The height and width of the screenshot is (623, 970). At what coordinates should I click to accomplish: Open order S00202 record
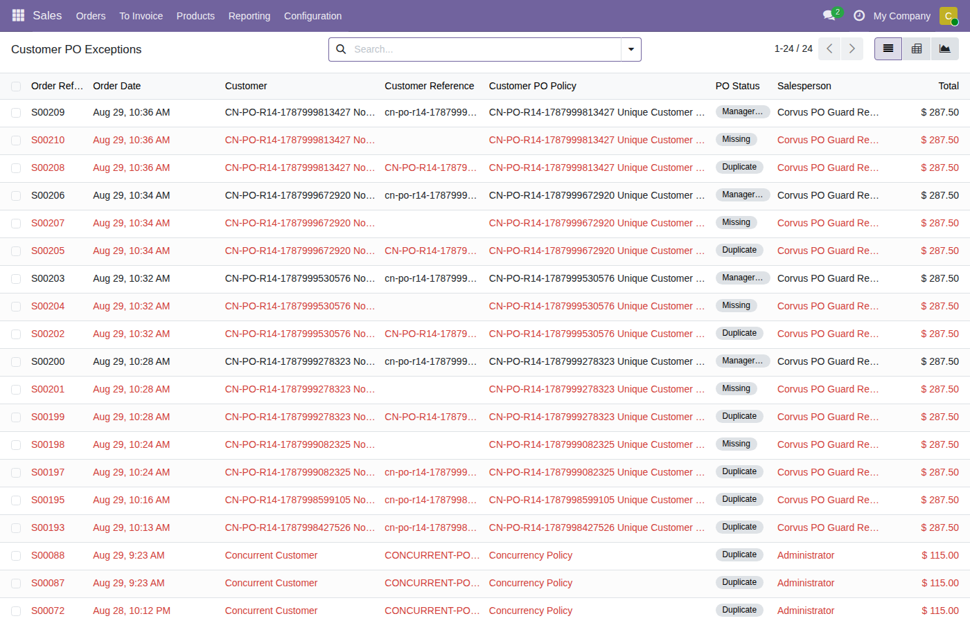point(48,334)
